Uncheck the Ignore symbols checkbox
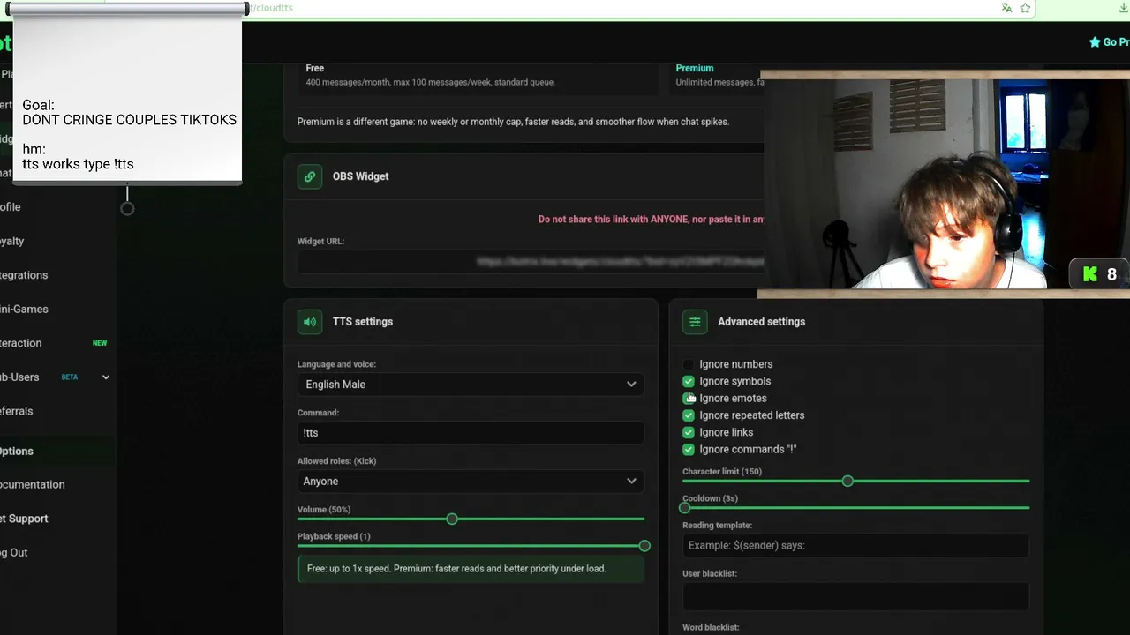Viewport: 1130px width, 635px height. [689, 381]
